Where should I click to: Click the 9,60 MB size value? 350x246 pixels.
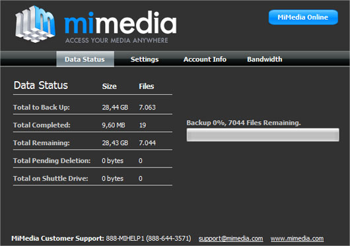tap(114, 125)
